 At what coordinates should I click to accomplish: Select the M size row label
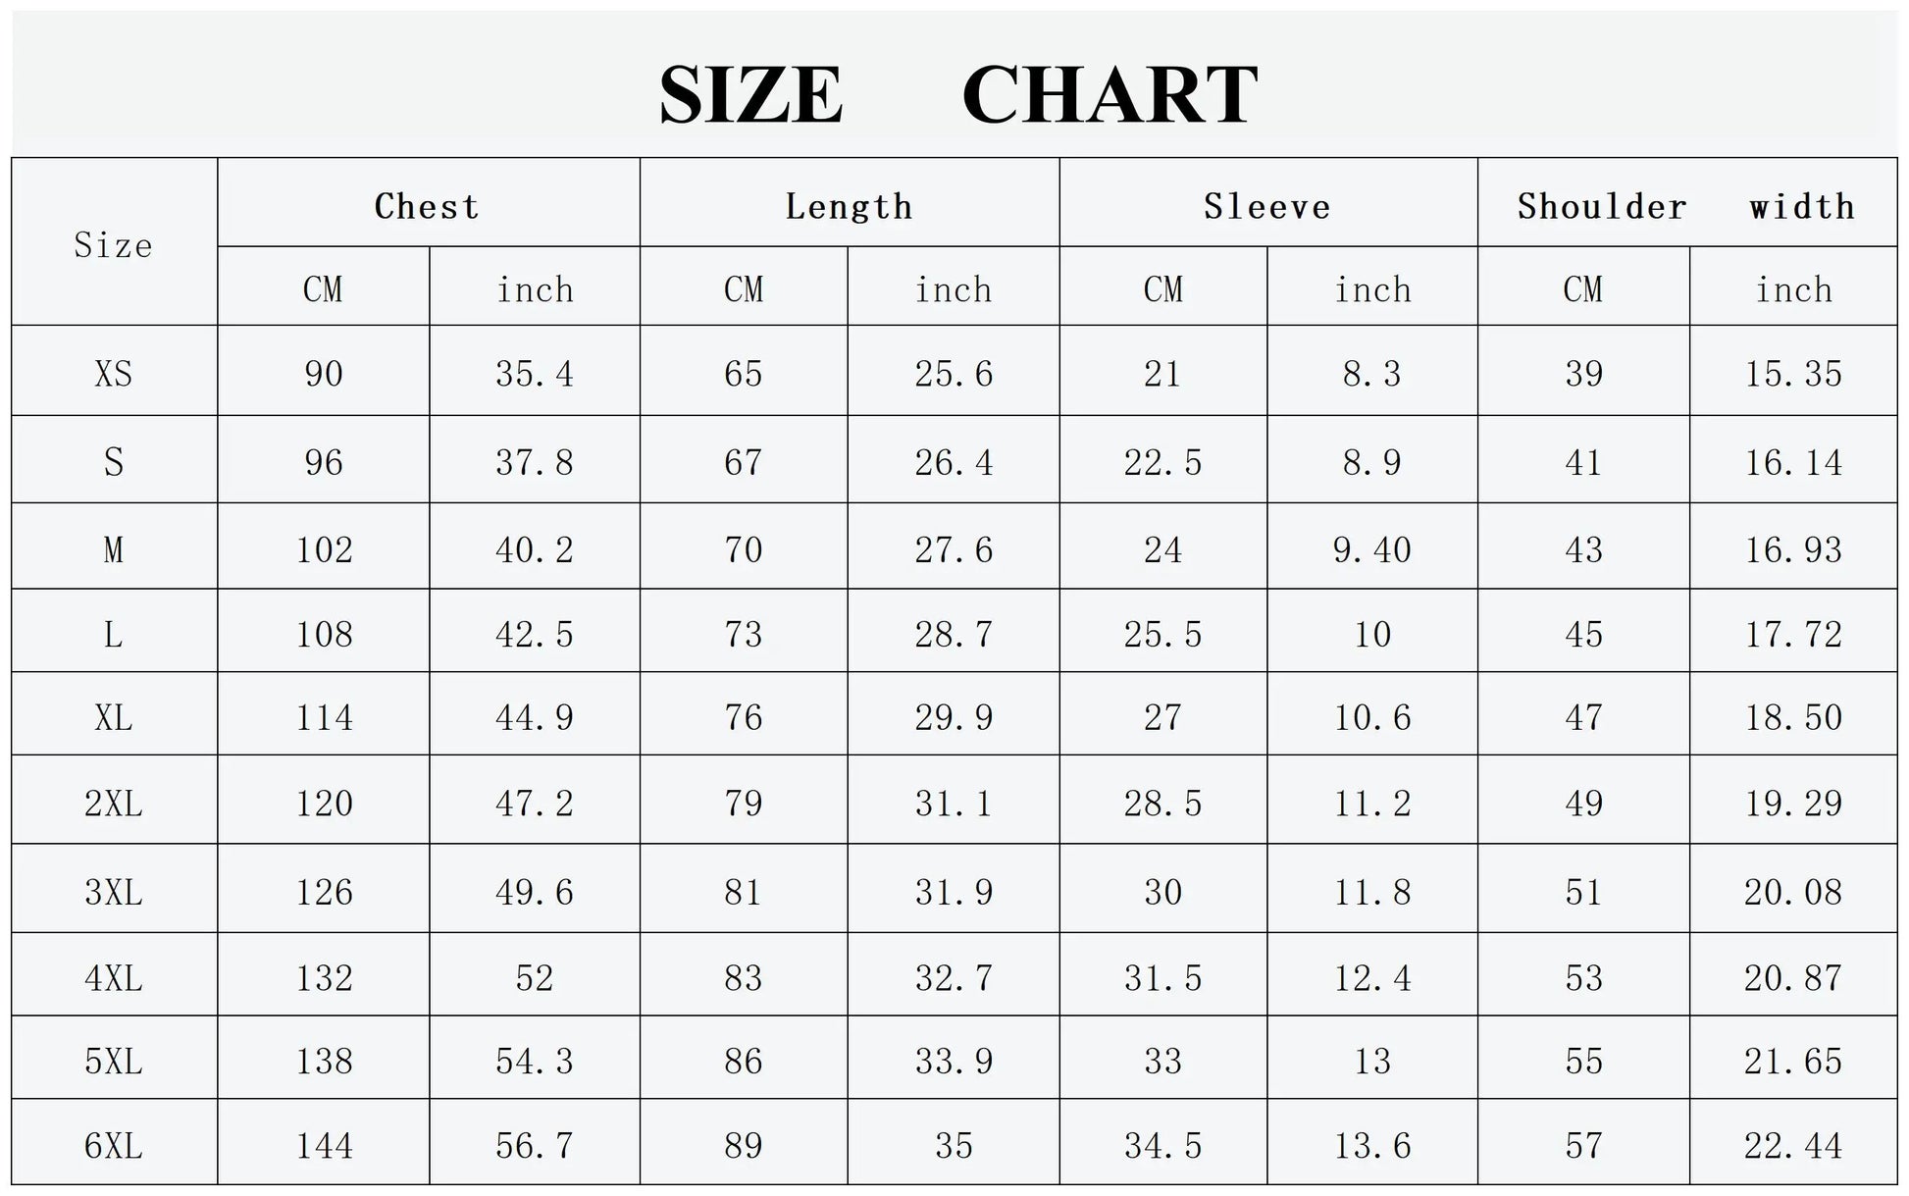(x=114, y=549)
